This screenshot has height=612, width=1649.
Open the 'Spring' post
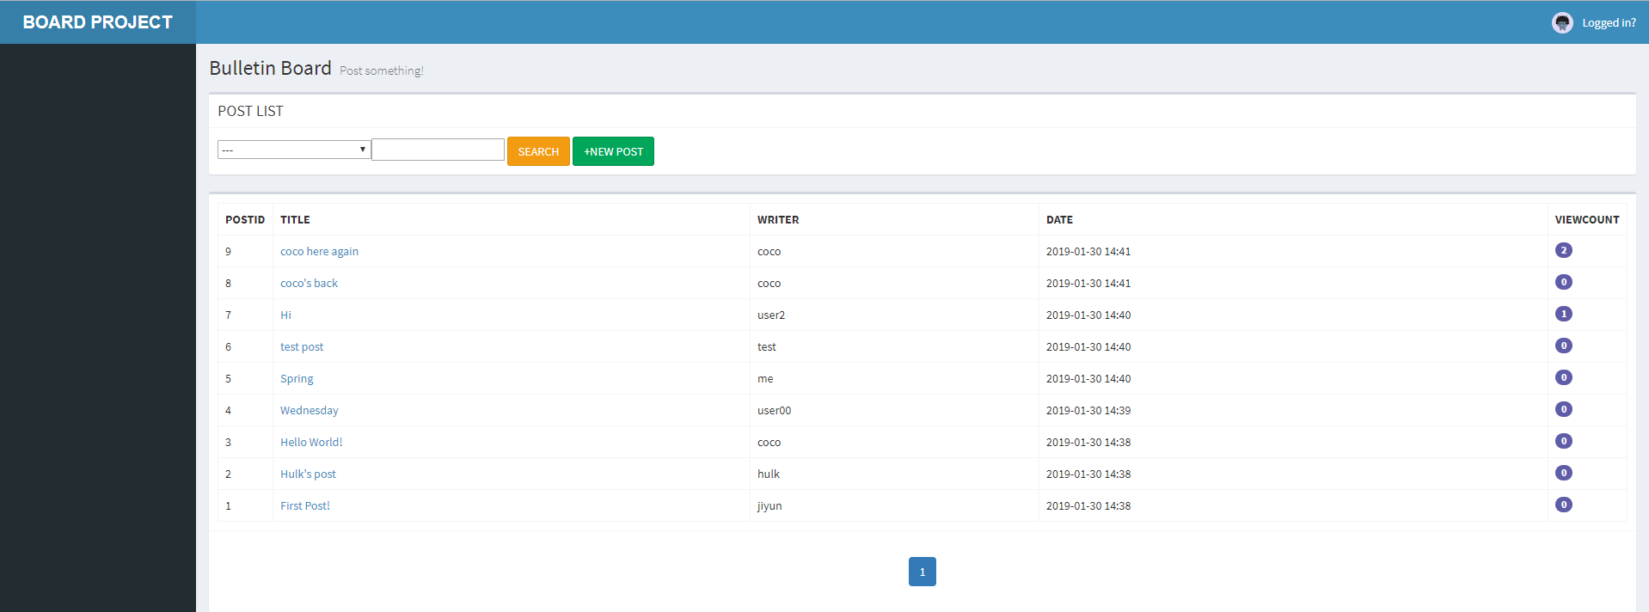click(297, 378)
